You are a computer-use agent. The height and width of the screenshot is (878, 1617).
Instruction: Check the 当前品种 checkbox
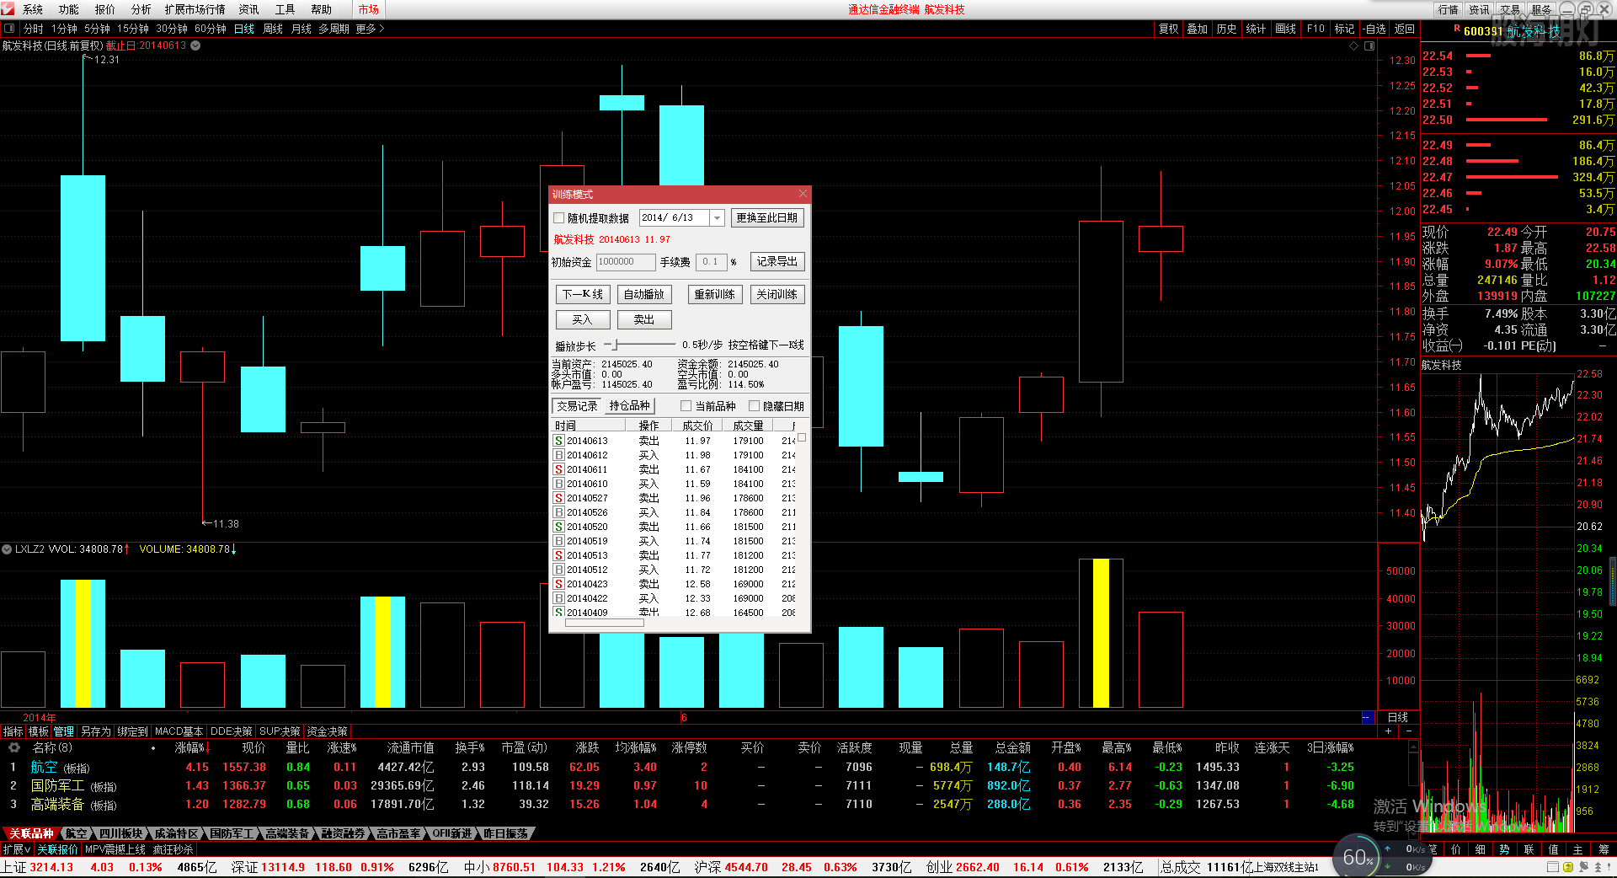click(686, 406)
